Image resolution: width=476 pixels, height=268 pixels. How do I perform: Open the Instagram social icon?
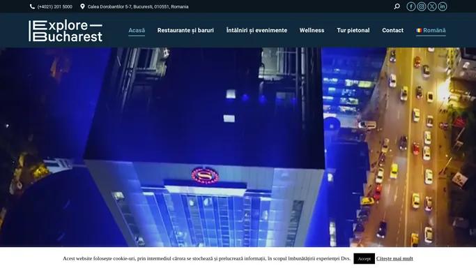coord(422,6)
